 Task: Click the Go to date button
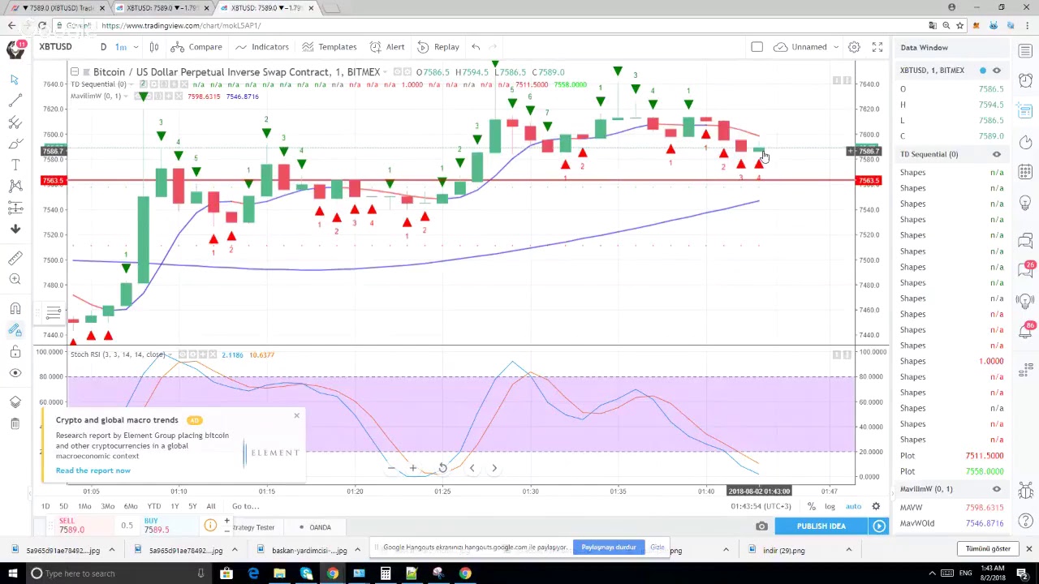coord(245,506)
